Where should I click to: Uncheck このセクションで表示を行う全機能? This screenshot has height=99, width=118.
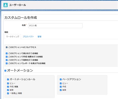[7, 53]
